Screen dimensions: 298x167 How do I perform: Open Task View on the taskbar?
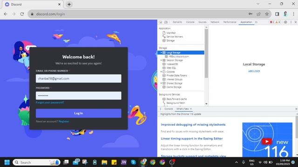click(x=66, y=162)
